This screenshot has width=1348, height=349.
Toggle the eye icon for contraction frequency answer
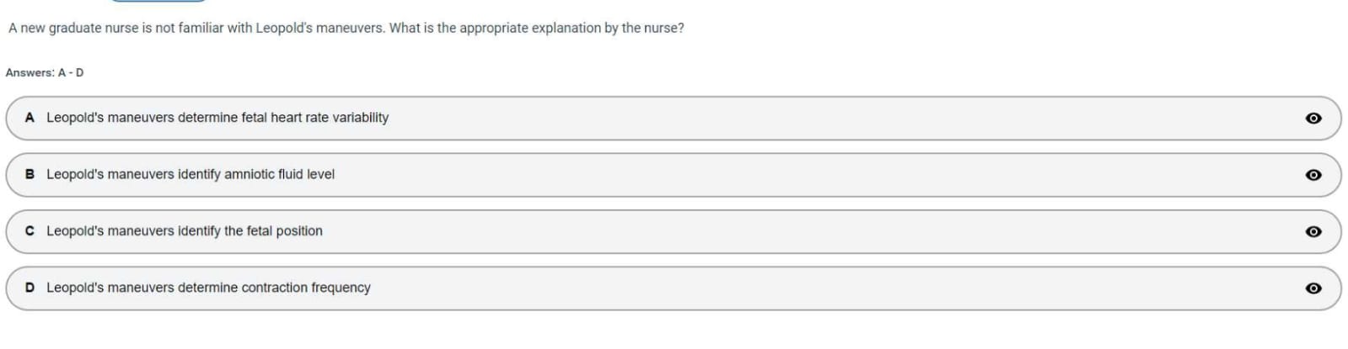point(1313,288)
